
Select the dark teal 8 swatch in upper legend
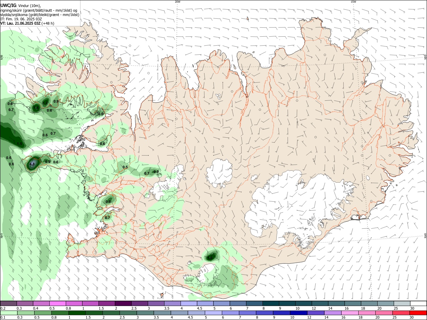pos(271,304)
